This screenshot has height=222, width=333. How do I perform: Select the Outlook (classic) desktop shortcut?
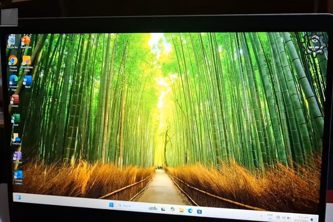tap(18, 177)
